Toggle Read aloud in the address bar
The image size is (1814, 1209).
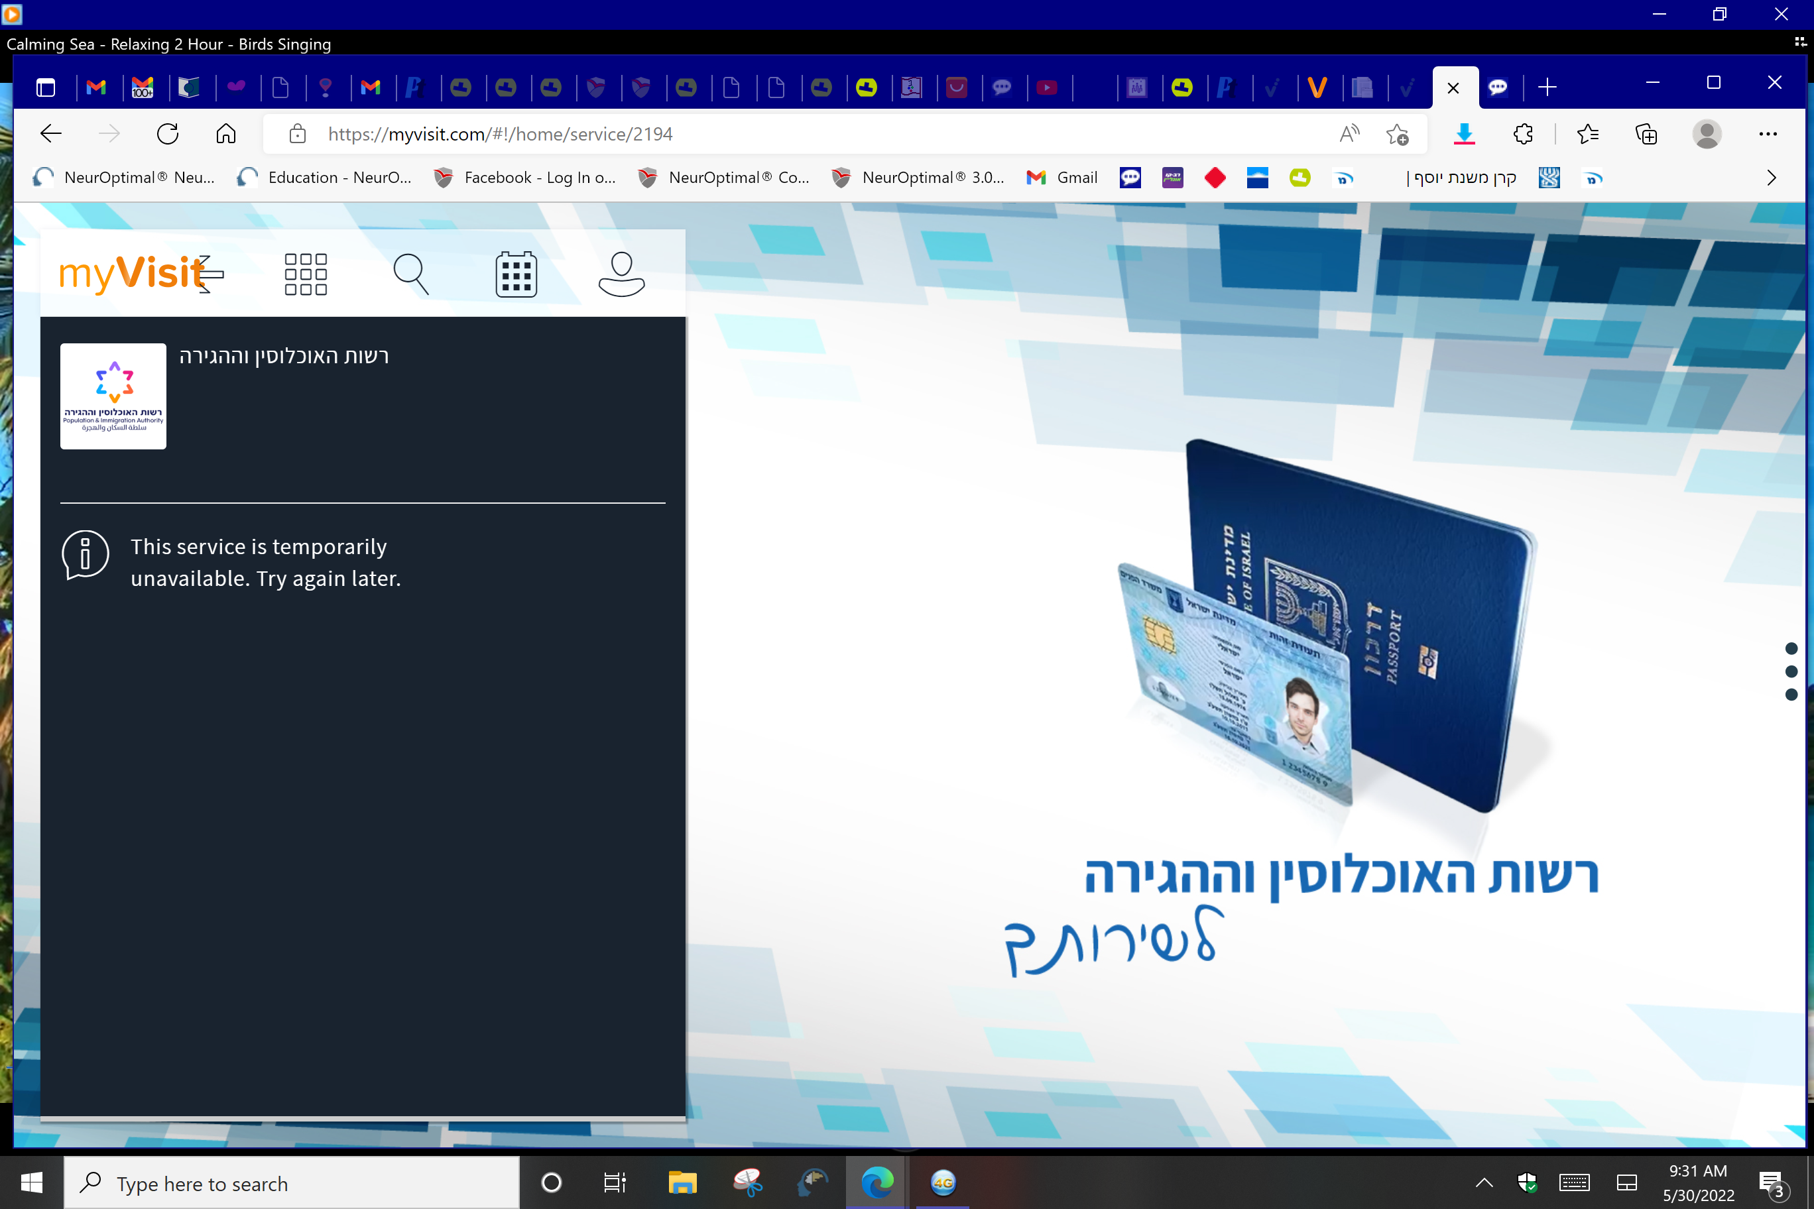[1350, 133]
